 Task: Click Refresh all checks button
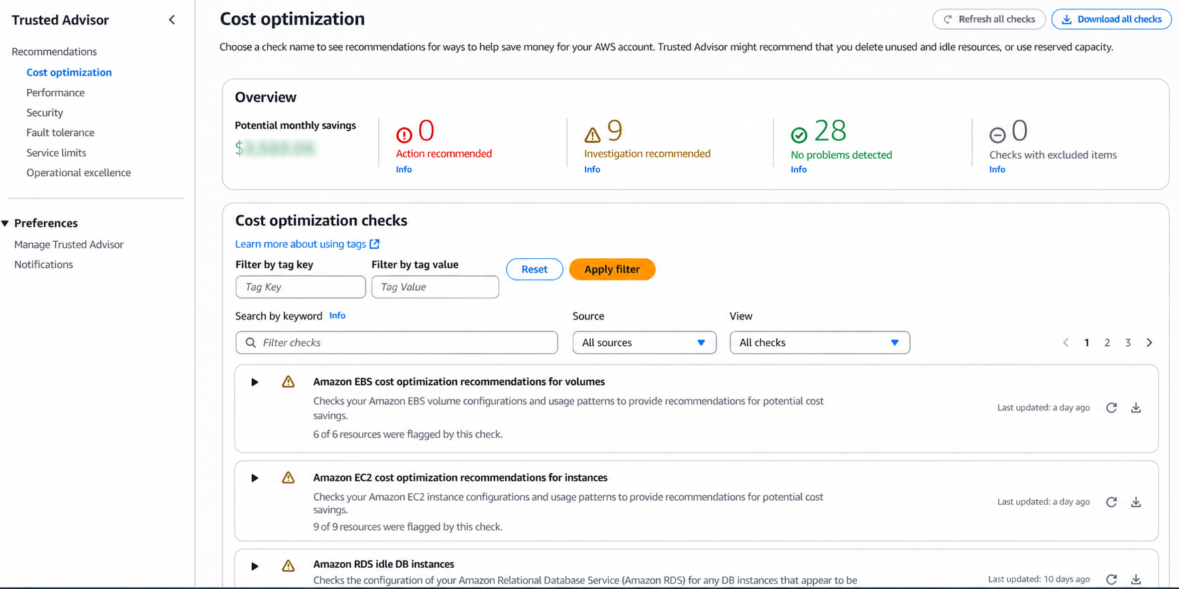pos(989,19)
